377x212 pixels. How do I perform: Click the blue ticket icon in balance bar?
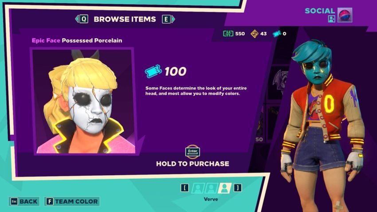pyautogui.click(x=277, y=34)
